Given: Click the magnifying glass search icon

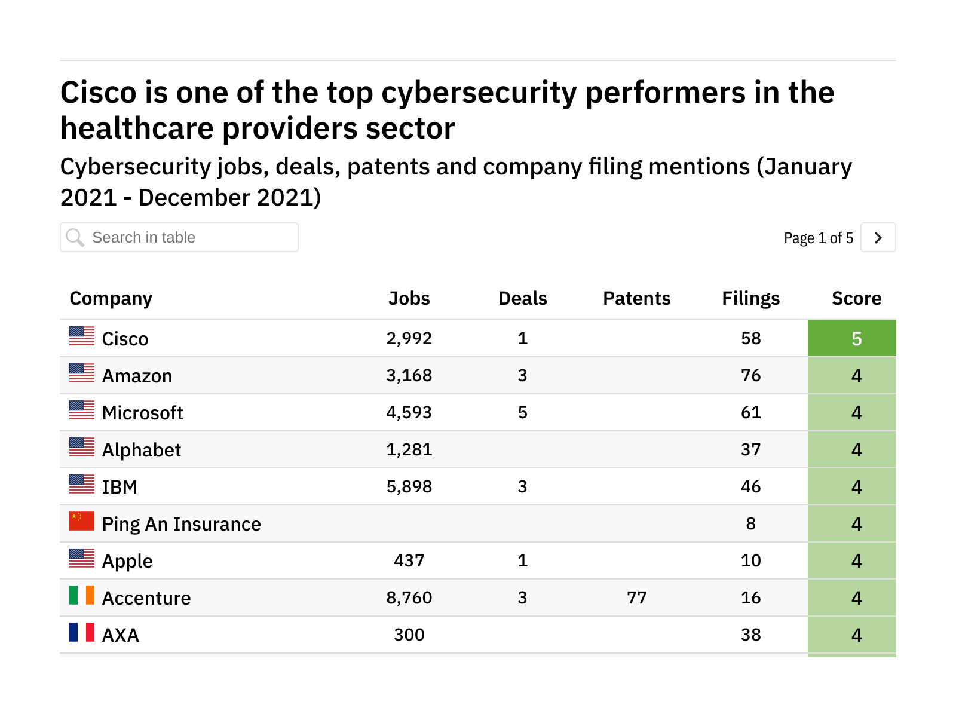Looking at the screenshot, I should point(76,237).
